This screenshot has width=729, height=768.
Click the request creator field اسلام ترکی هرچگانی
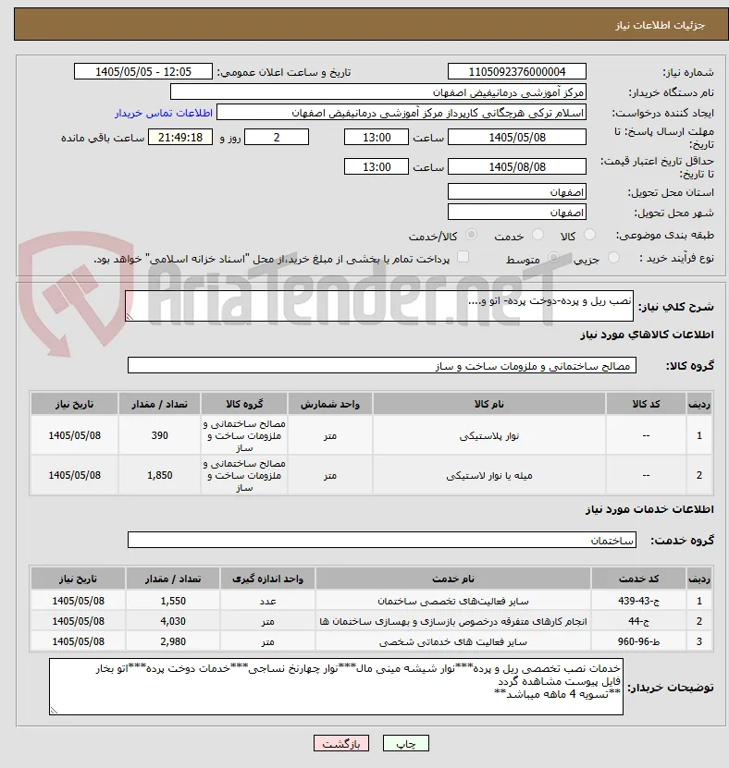402,113
